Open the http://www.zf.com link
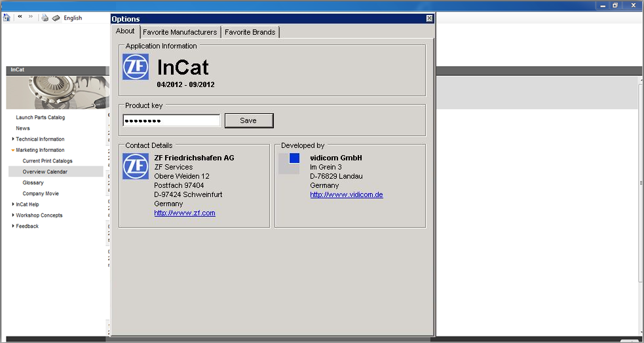 click(185, 213)
